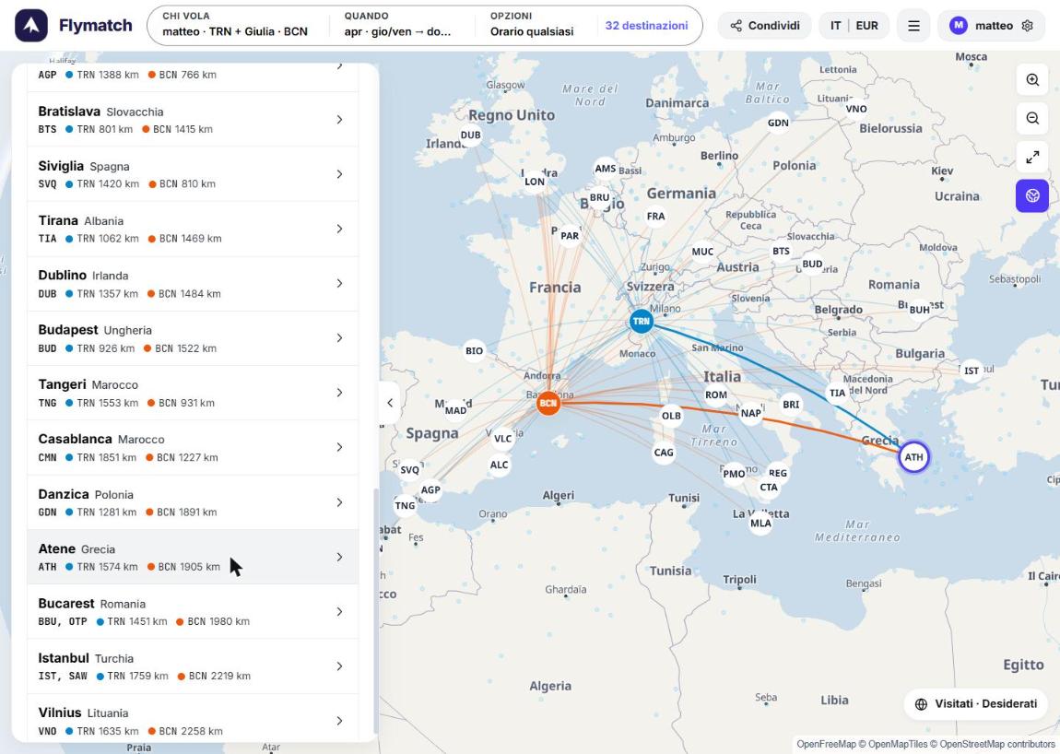Switch language via IT selector
The image size is (1060, 754).
(x=836, y=26)
